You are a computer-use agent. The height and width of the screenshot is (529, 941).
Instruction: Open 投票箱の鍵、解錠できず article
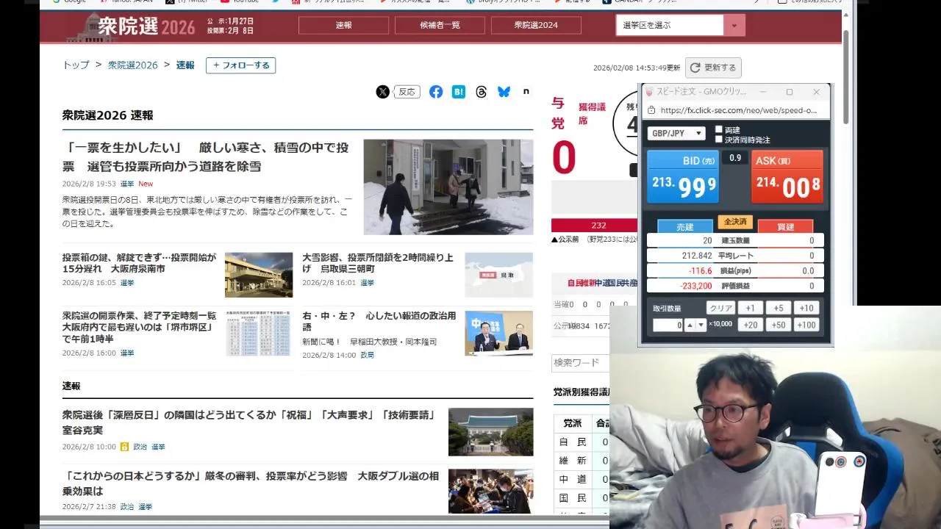pyautogui.click(x=140, y=263)
